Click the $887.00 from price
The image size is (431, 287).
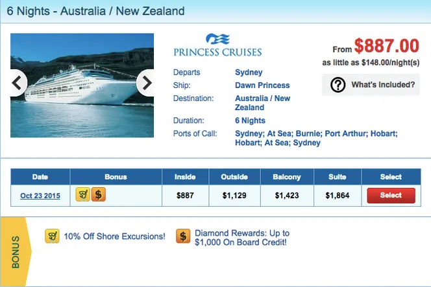point(387,46)
